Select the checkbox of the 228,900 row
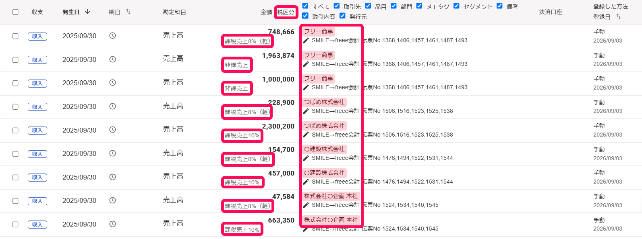This screenshot has height=239, width=642. coord(15,107)
